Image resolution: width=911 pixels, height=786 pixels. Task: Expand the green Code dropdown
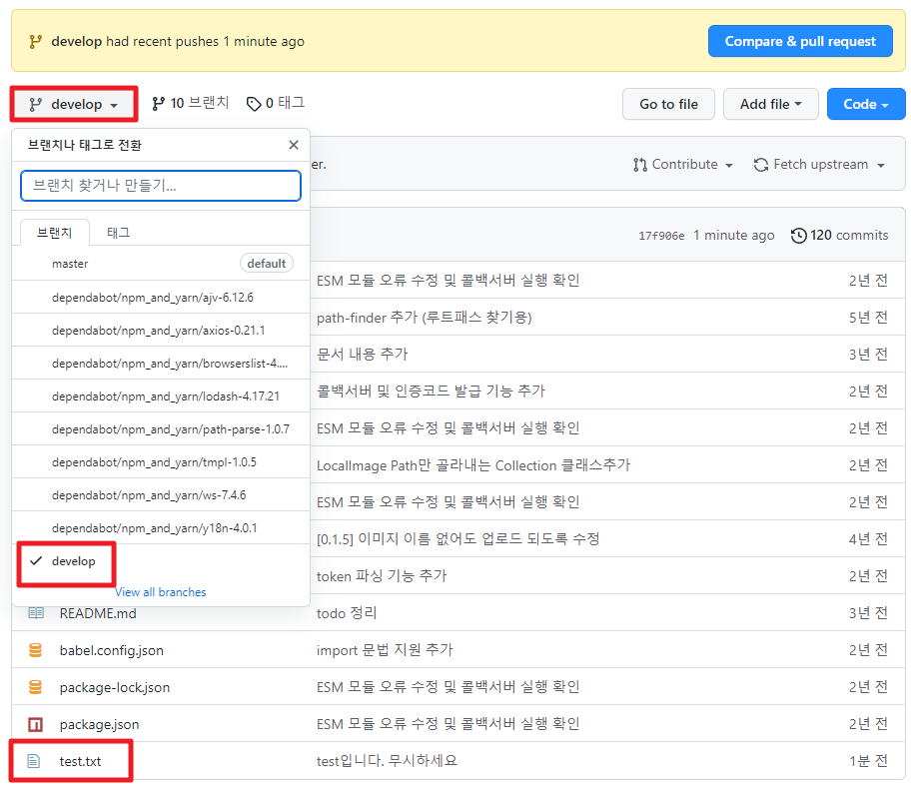click(x=866, y=104)
